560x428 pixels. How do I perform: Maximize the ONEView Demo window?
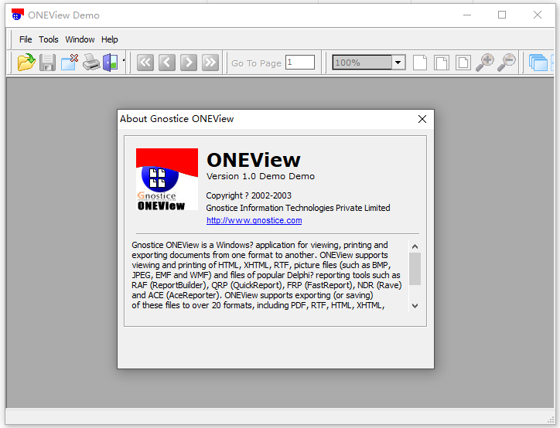(502, 15)
